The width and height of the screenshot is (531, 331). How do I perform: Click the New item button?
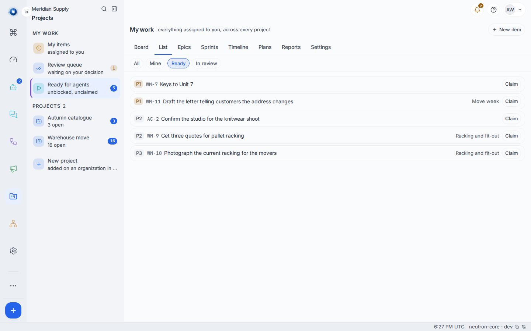click(x=507, y=29)
